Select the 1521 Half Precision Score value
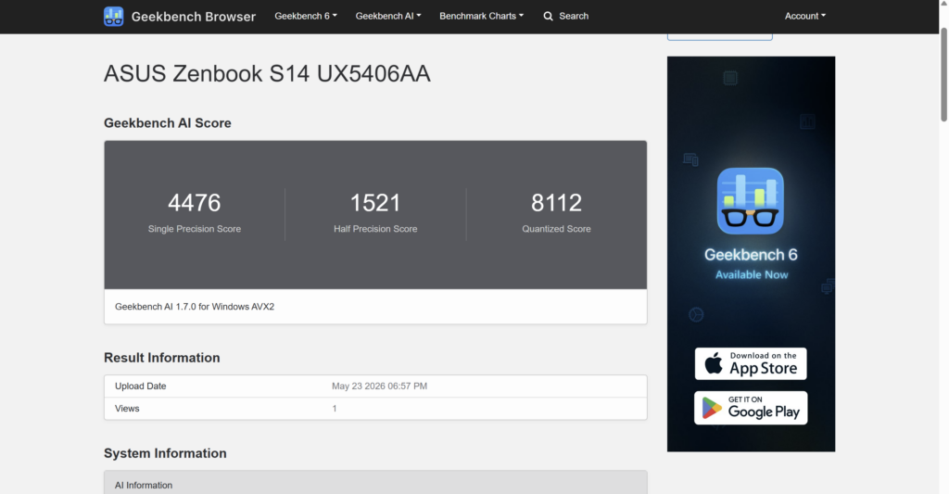 point(375,202)
